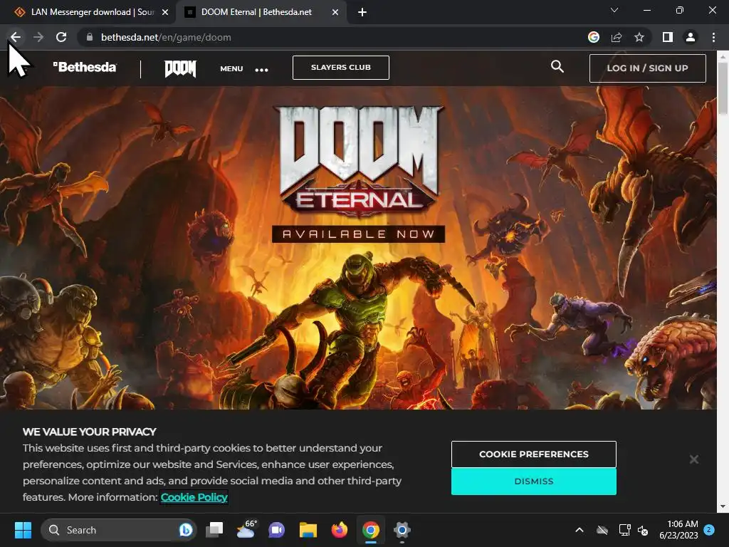
Task: Open Chrome's three-dot menu
Action: [713, 37]
